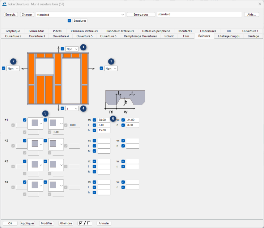264x228 pixels.
Task: Click the Enreg.sous button
Action: point(141,14)
